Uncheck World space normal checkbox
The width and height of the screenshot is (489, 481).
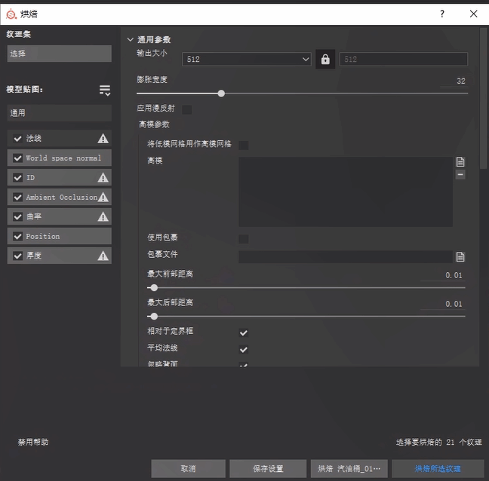(18, 158)
